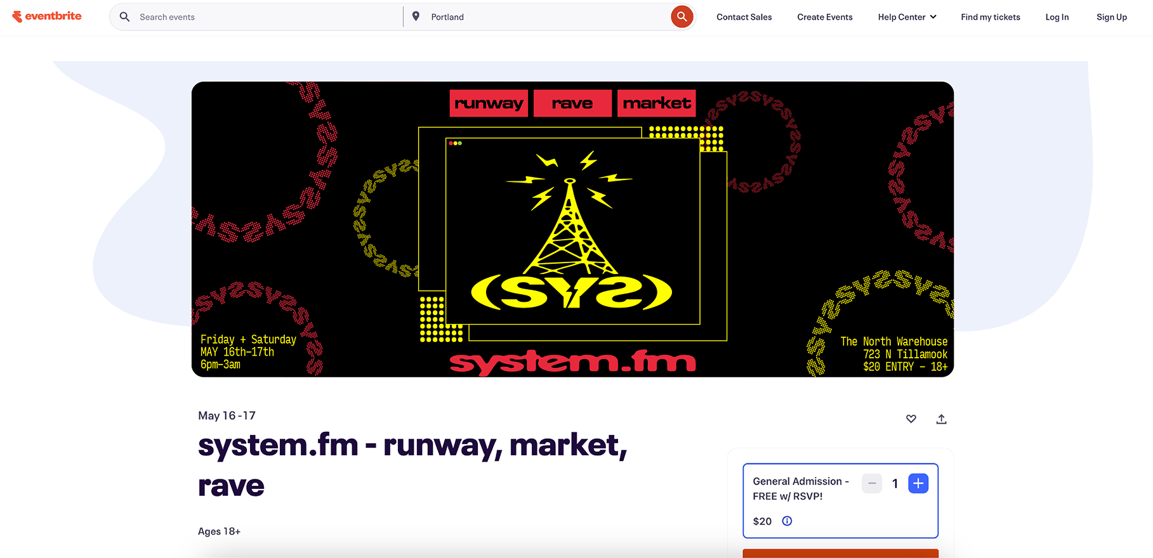Show the $20 price info icon
This screenshot has height=558, width=1153.
(787, 521)
